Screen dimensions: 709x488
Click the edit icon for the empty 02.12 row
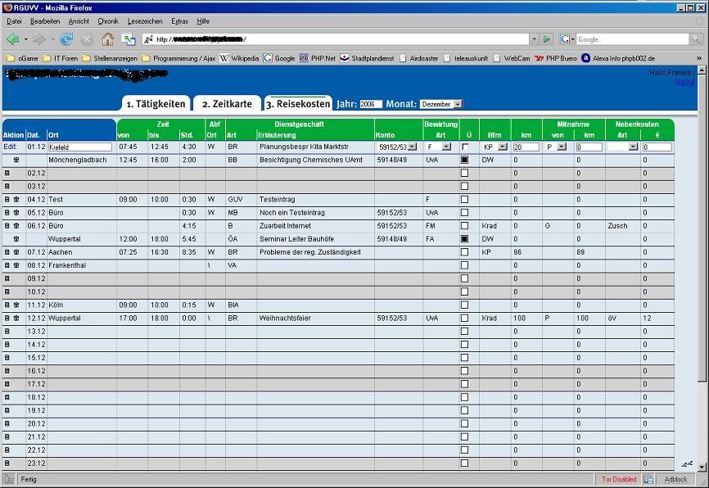(x=7, y=174)
